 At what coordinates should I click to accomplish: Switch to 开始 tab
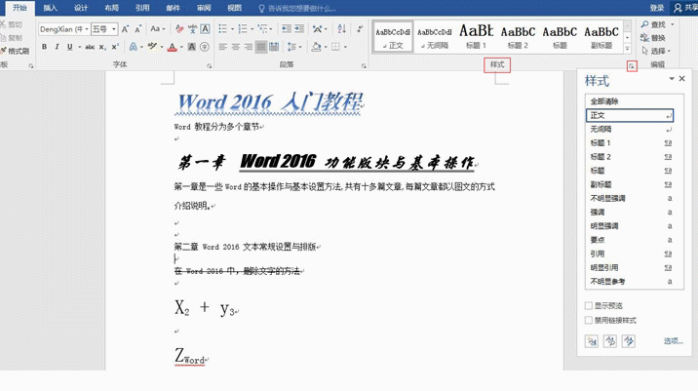click(19, 8)
